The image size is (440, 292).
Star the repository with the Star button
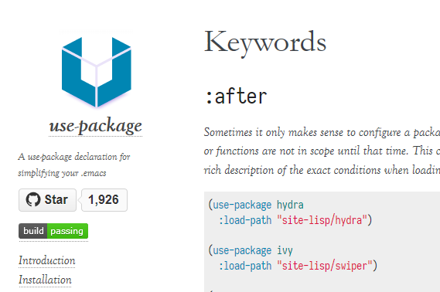[47, 200]
